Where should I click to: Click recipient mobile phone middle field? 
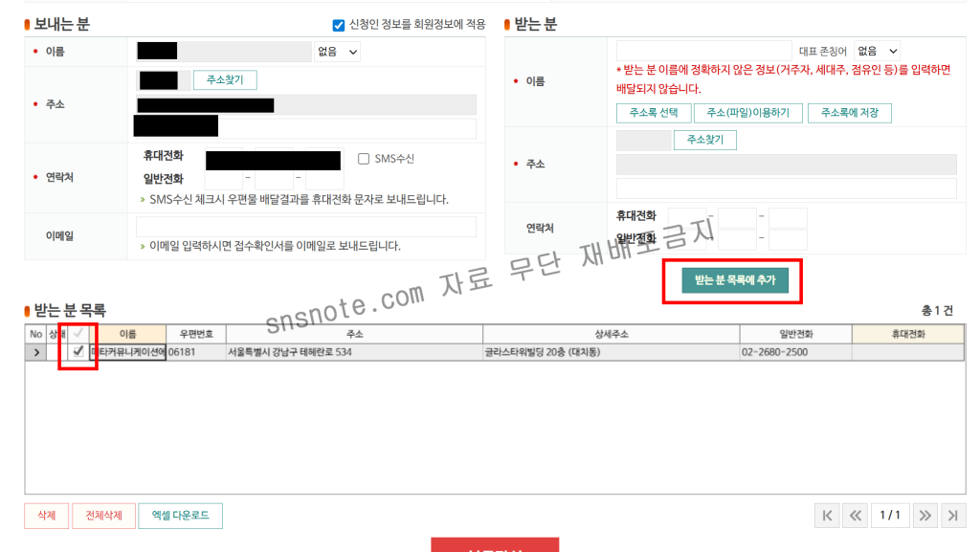point(737,218)
